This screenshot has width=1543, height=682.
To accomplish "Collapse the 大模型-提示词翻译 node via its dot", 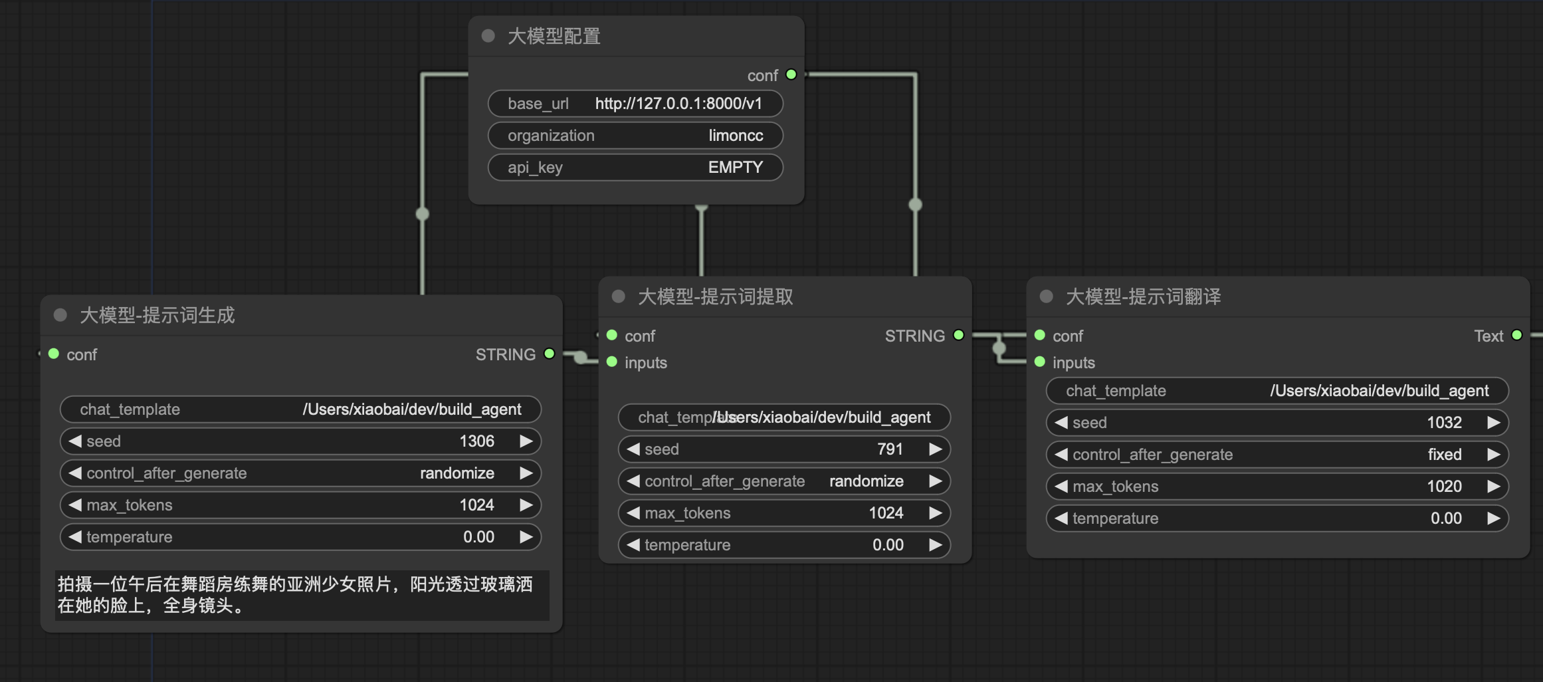I will tap(1047, 296).
